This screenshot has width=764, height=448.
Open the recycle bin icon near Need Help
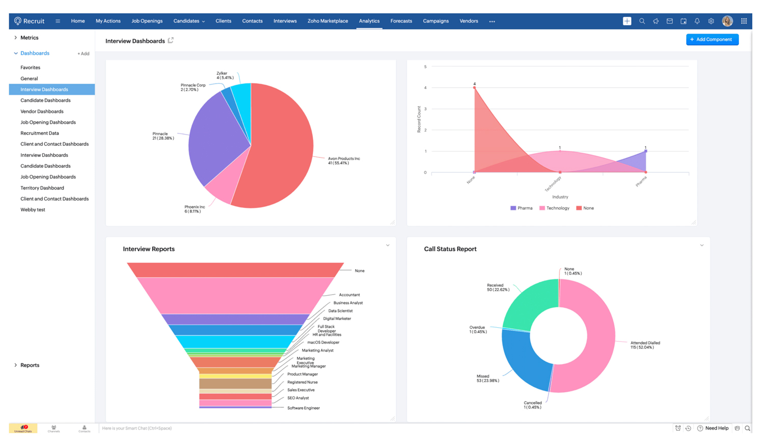737,428
